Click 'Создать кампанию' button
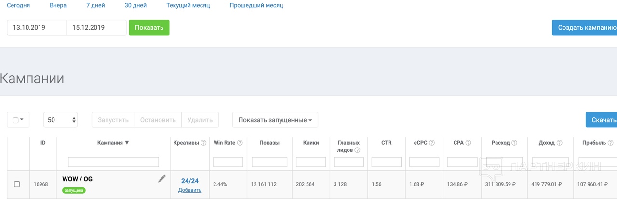This screenshot has width=617, height=199. click(584, 27)
